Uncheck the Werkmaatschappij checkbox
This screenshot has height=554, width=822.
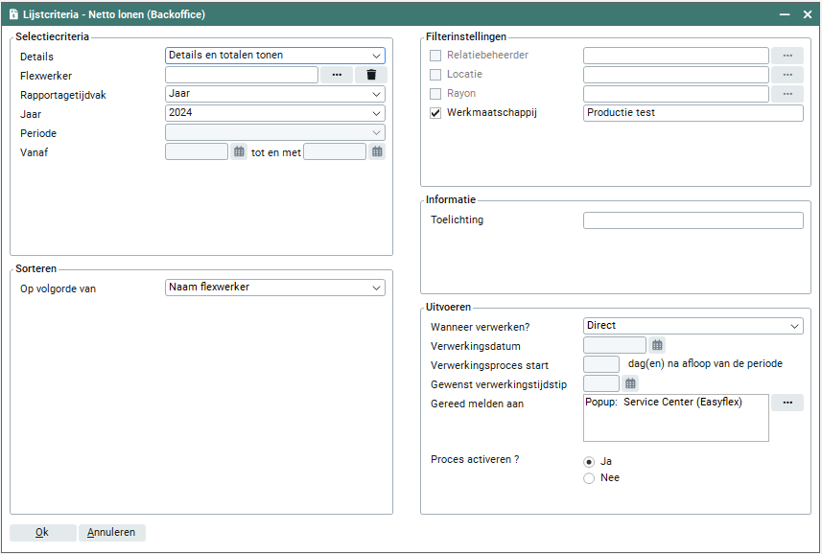[x=435, y=113]
